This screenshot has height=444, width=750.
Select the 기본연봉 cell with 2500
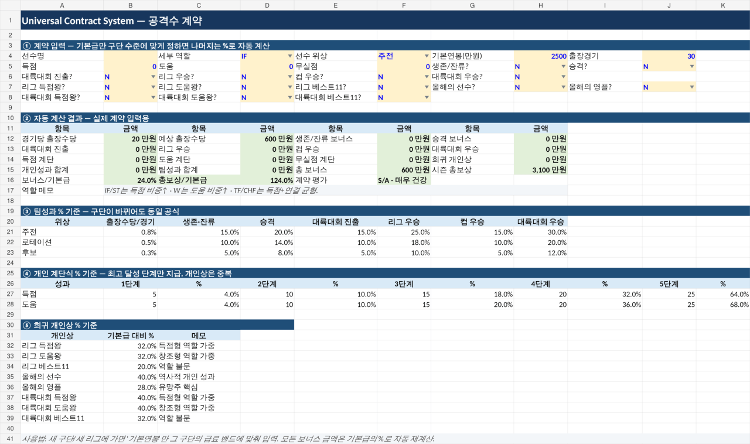pyautogui.click(x=540, y=56)
